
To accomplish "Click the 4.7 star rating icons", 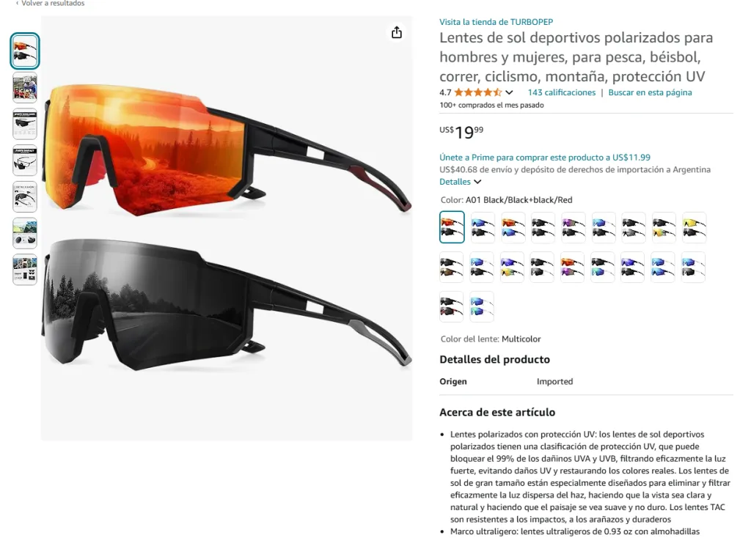I will click(x=477, y=92).
